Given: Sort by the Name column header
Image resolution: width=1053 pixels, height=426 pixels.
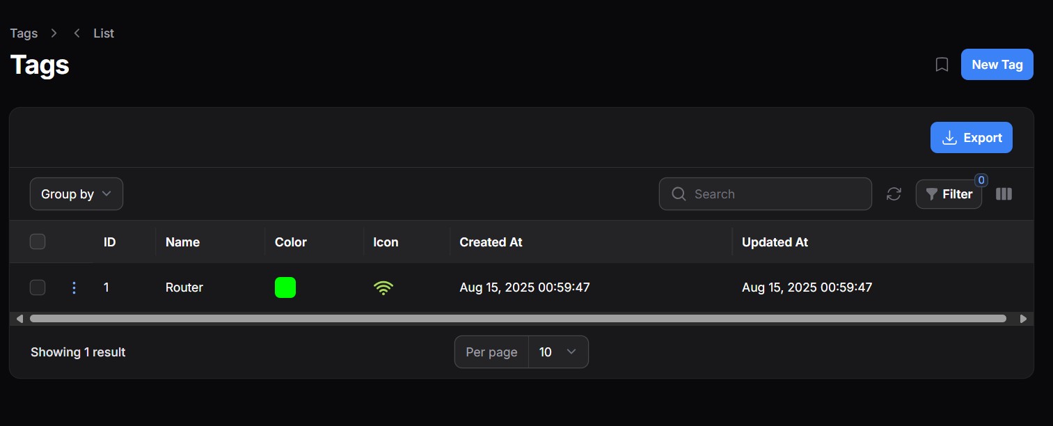Looking at the screenshot, I should pos(182,242).
